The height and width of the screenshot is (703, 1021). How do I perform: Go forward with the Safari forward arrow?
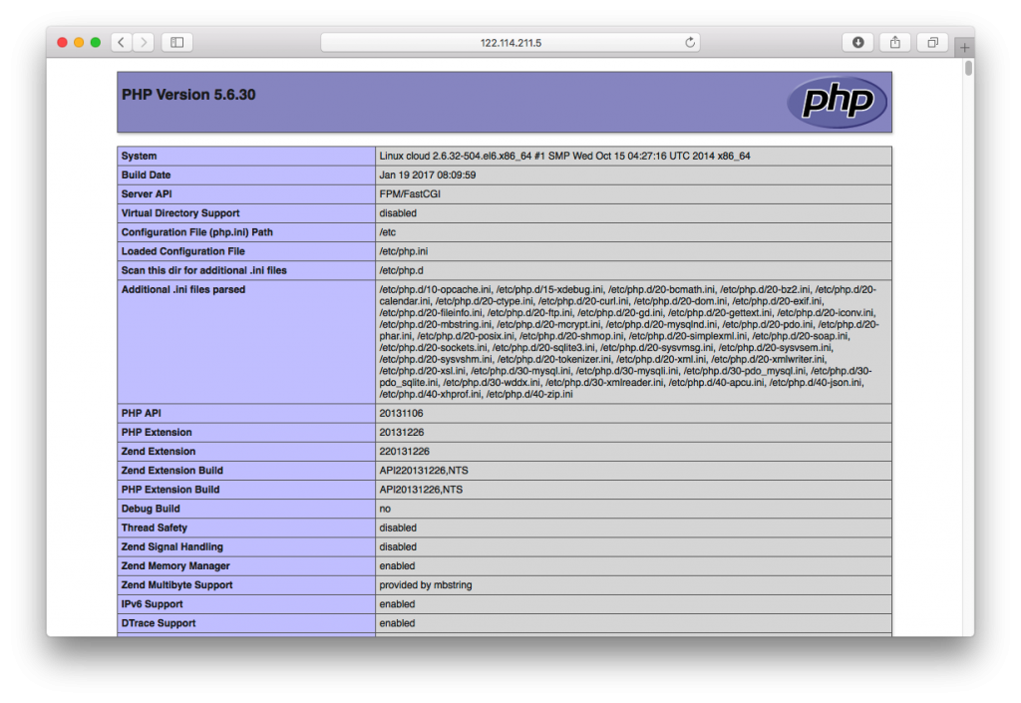(x=144, y=42)
